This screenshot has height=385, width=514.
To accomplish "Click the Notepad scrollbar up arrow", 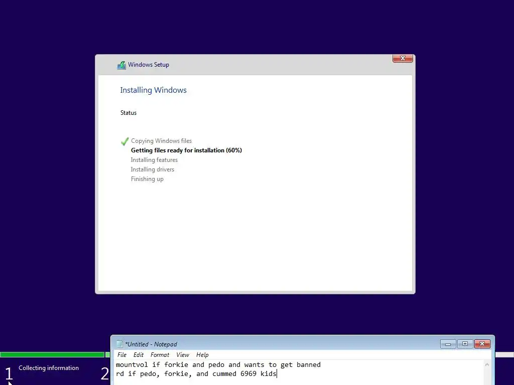I will (x=487, y=364).
